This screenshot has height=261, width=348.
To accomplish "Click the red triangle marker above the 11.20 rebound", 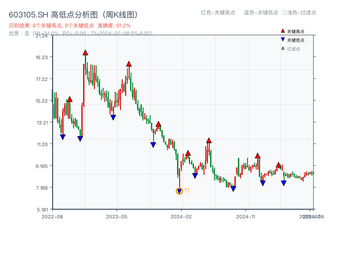I will (x=209, y=141).
